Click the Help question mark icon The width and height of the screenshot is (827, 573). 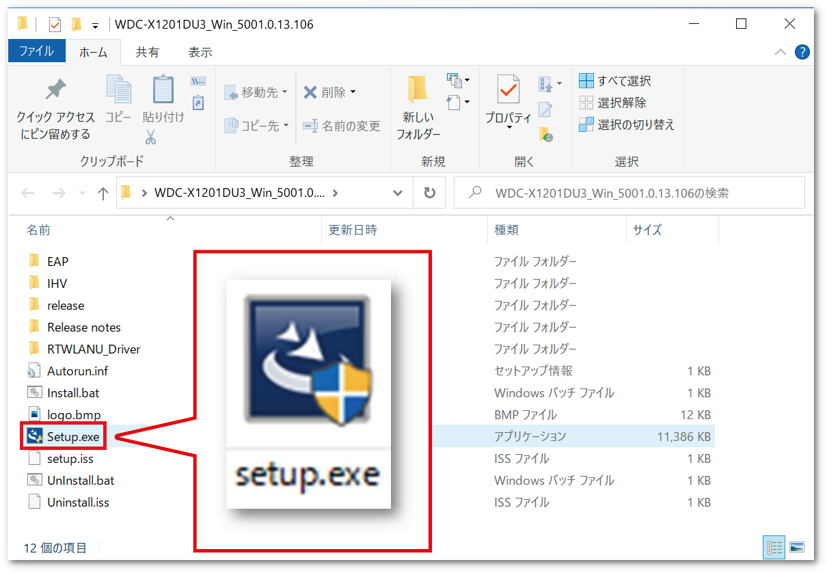click(802, 52)
